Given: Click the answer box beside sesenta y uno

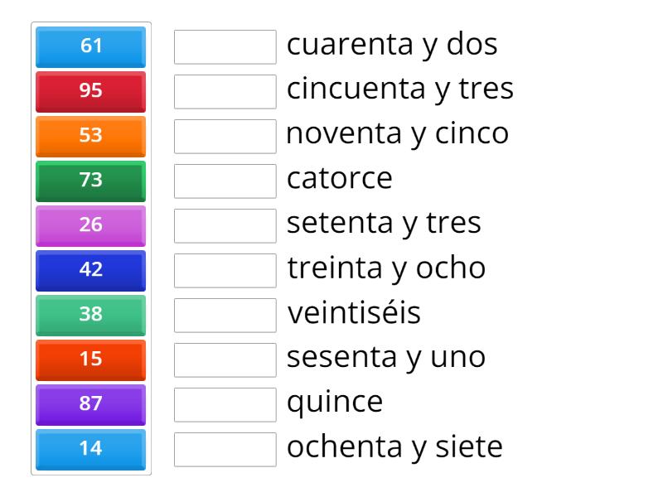Looking at the screenshot, I should click(225, 359).
